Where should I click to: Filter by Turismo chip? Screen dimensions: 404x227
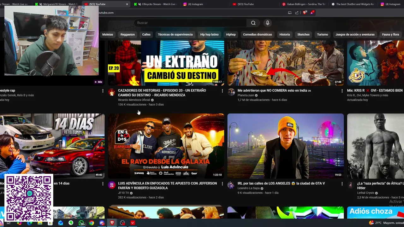322,34
